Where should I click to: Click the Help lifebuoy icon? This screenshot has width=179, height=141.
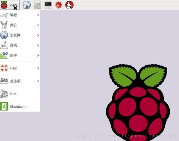pyautogui.click(x=4, y=68)
